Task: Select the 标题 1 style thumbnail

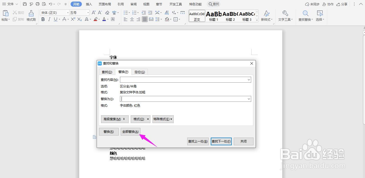Action: pyautogui.click(x=214, y=16)
